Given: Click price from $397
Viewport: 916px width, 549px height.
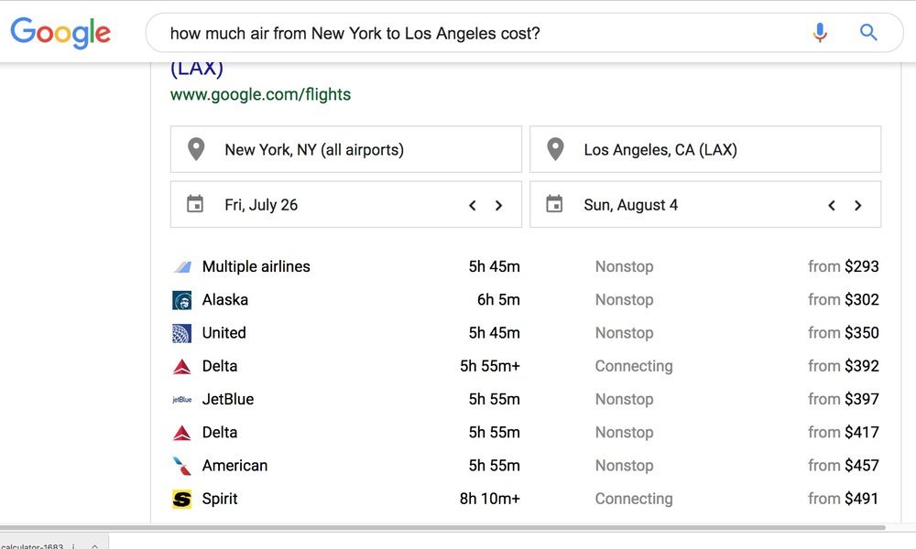Looking at the screenshot, I should (x=843, y=400).
